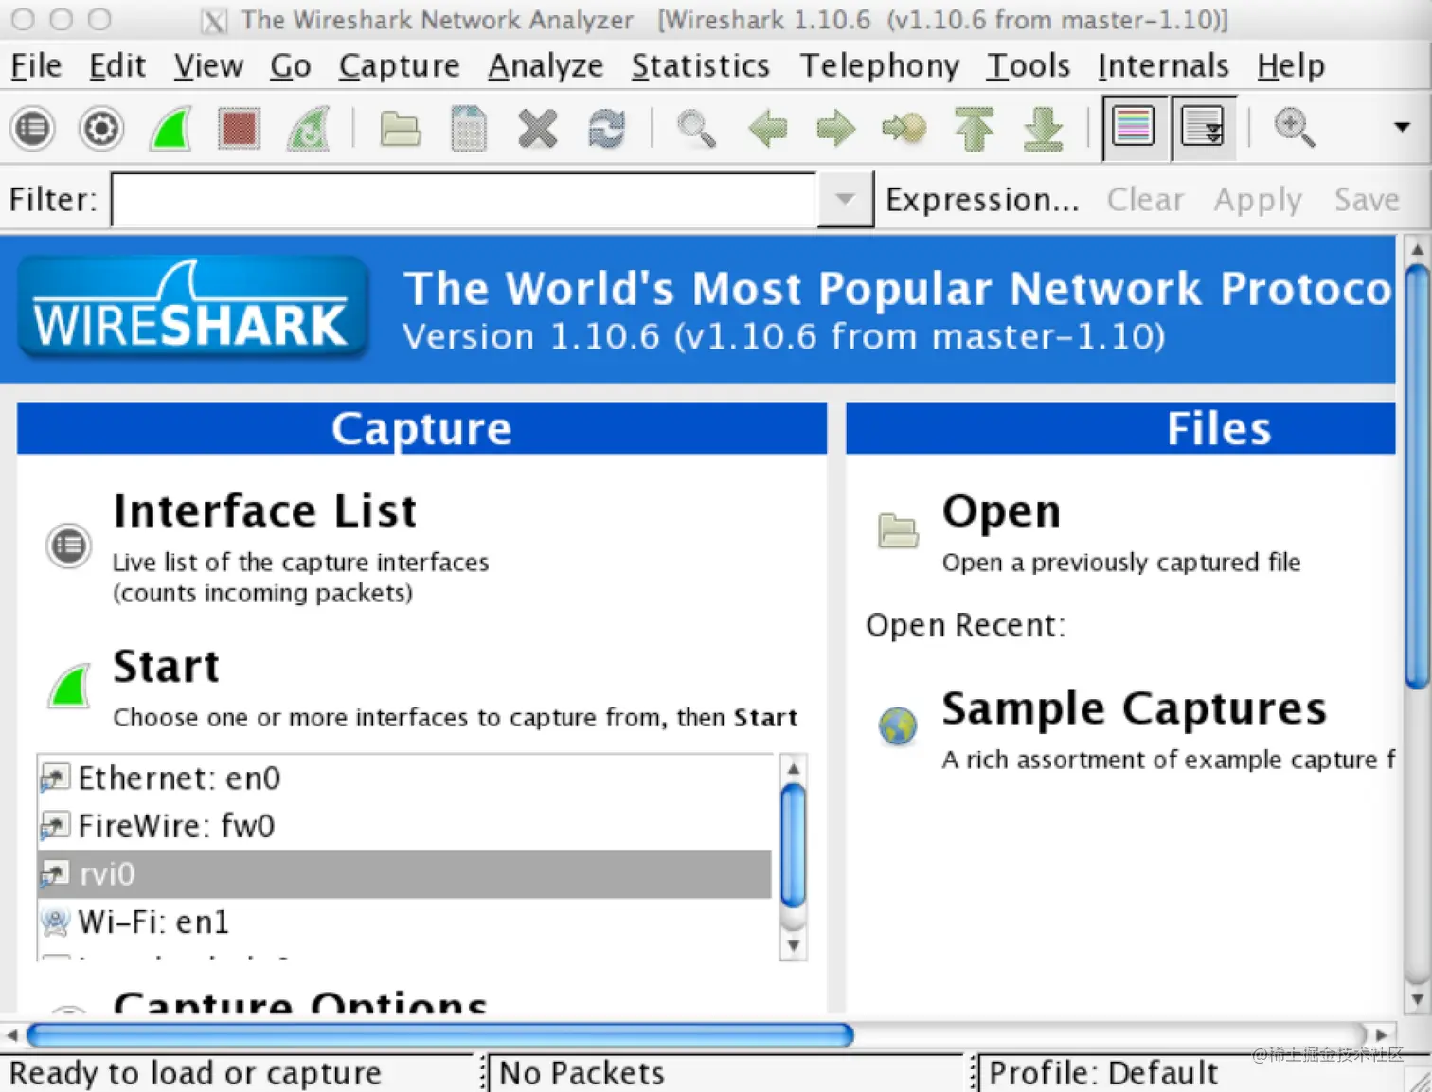Click the Save filter button
The image size is (1432, 1092).
tap(1367, 200)
